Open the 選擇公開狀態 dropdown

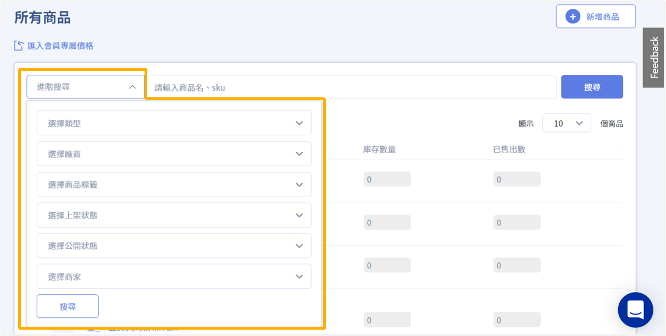coord(174,246)
